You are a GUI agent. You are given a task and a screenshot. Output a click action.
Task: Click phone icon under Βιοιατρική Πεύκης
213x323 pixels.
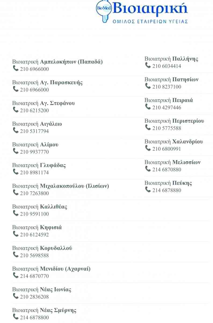click(x=148, y=190)
